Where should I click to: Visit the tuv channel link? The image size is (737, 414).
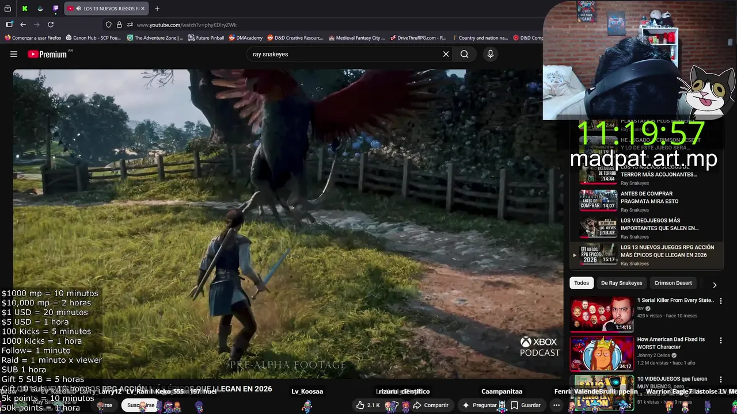click(640, 308)
